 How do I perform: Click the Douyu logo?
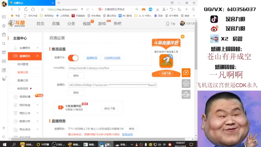coord(17,24)
